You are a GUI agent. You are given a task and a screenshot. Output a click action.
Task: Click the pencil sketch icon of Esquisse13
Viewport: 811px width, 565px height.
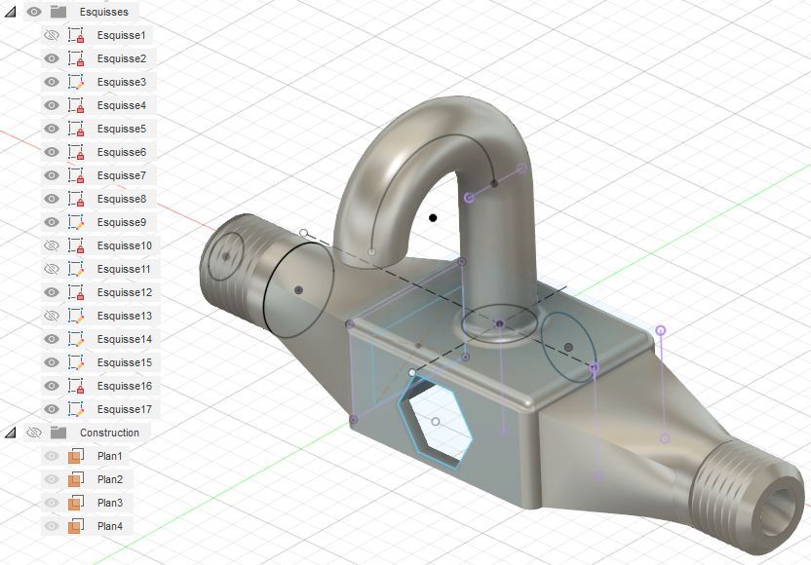[76, 316]
